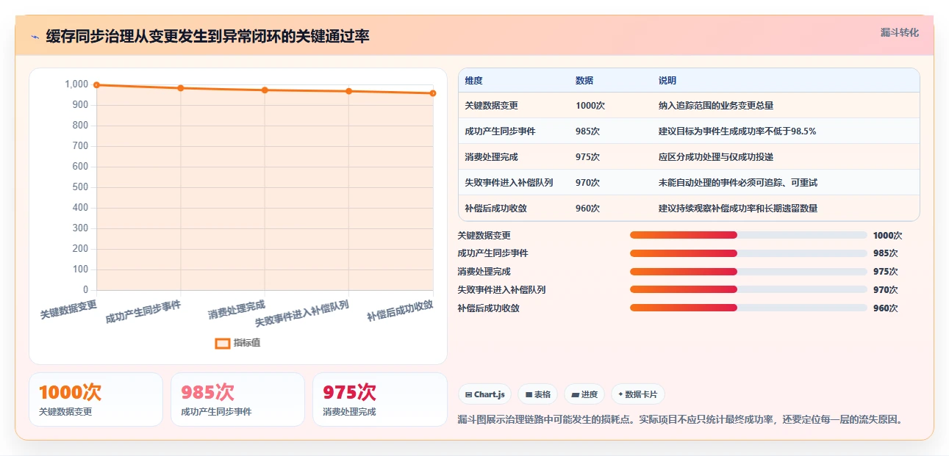Click the page title 缓存同步治理从变更发生到异常闭环的关键通过率
Image resolution: width=949 pixels, height=456 pixels.
pyautogui.click(x=207, y=37)
